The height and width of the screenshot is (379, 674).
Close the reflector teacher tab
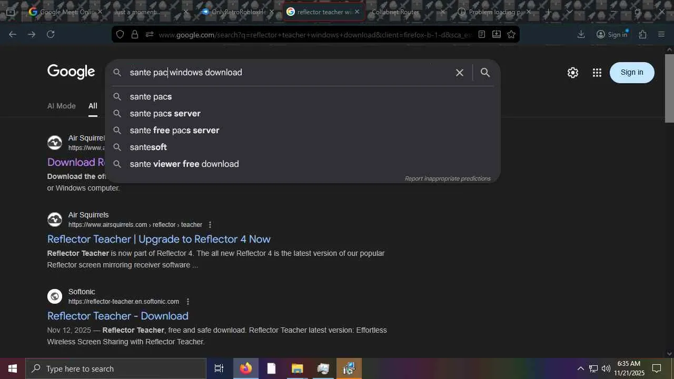tap(356, 12)
